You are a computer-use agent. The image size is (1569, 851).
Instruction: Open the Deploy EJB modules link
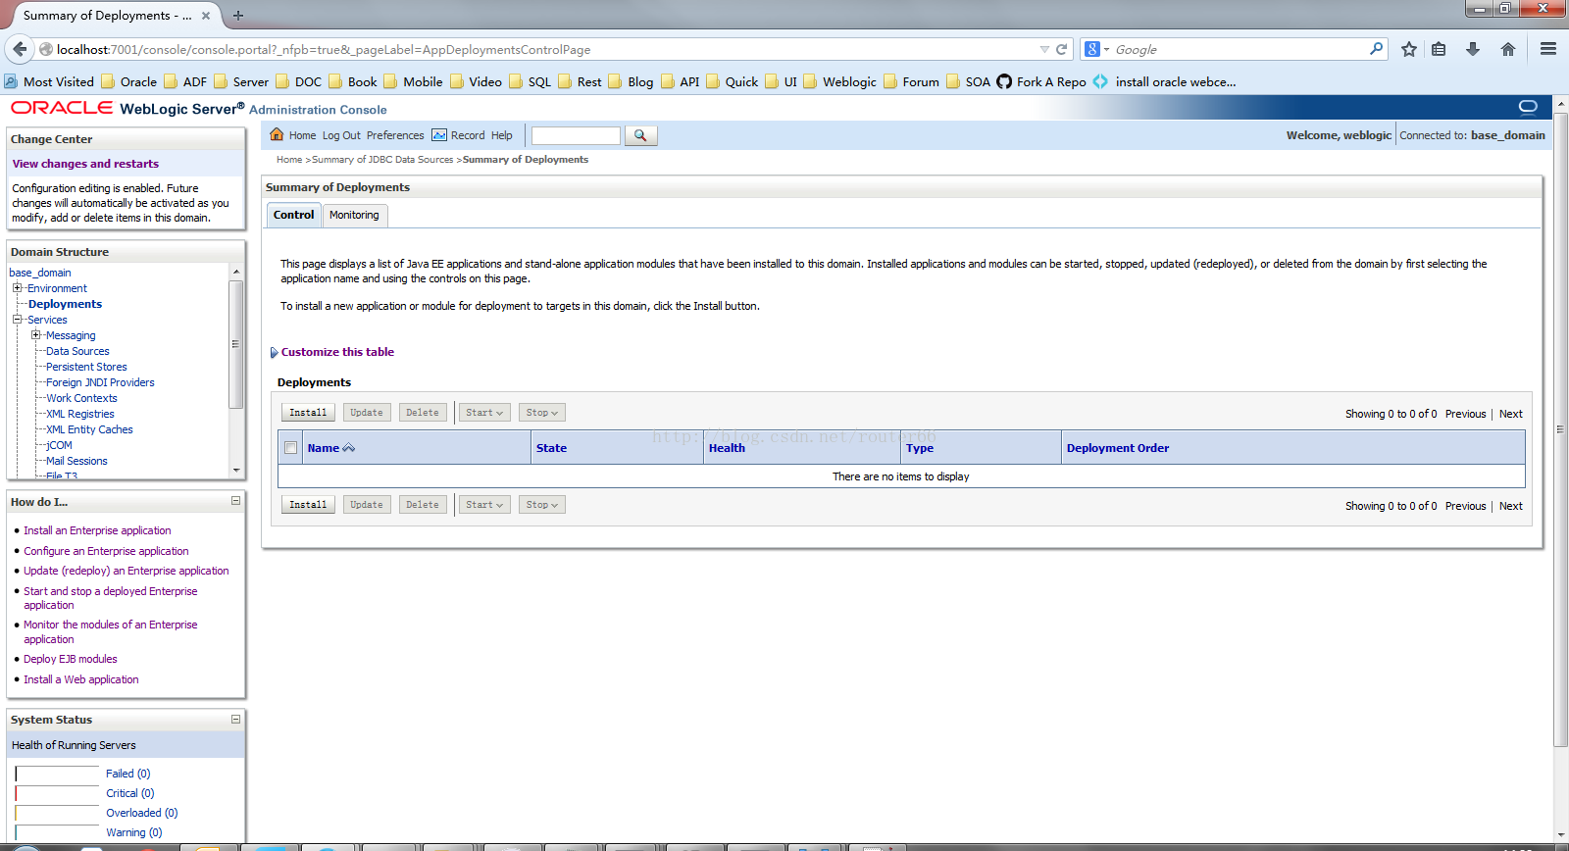click(x=71, y=659)
